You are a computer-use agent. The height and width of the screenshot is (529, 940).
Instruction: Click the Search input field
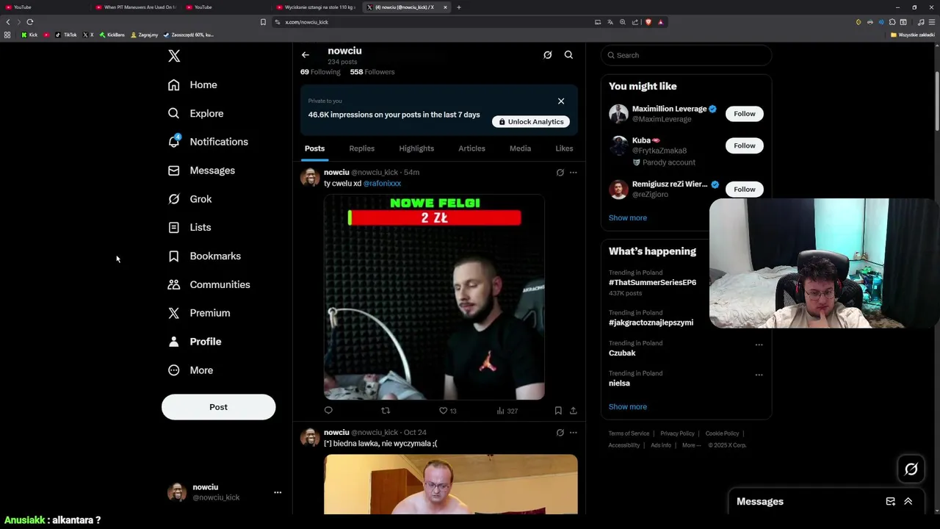coord(686,55)
